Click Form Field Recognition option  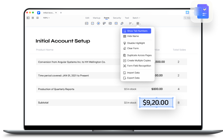point(139,66)
